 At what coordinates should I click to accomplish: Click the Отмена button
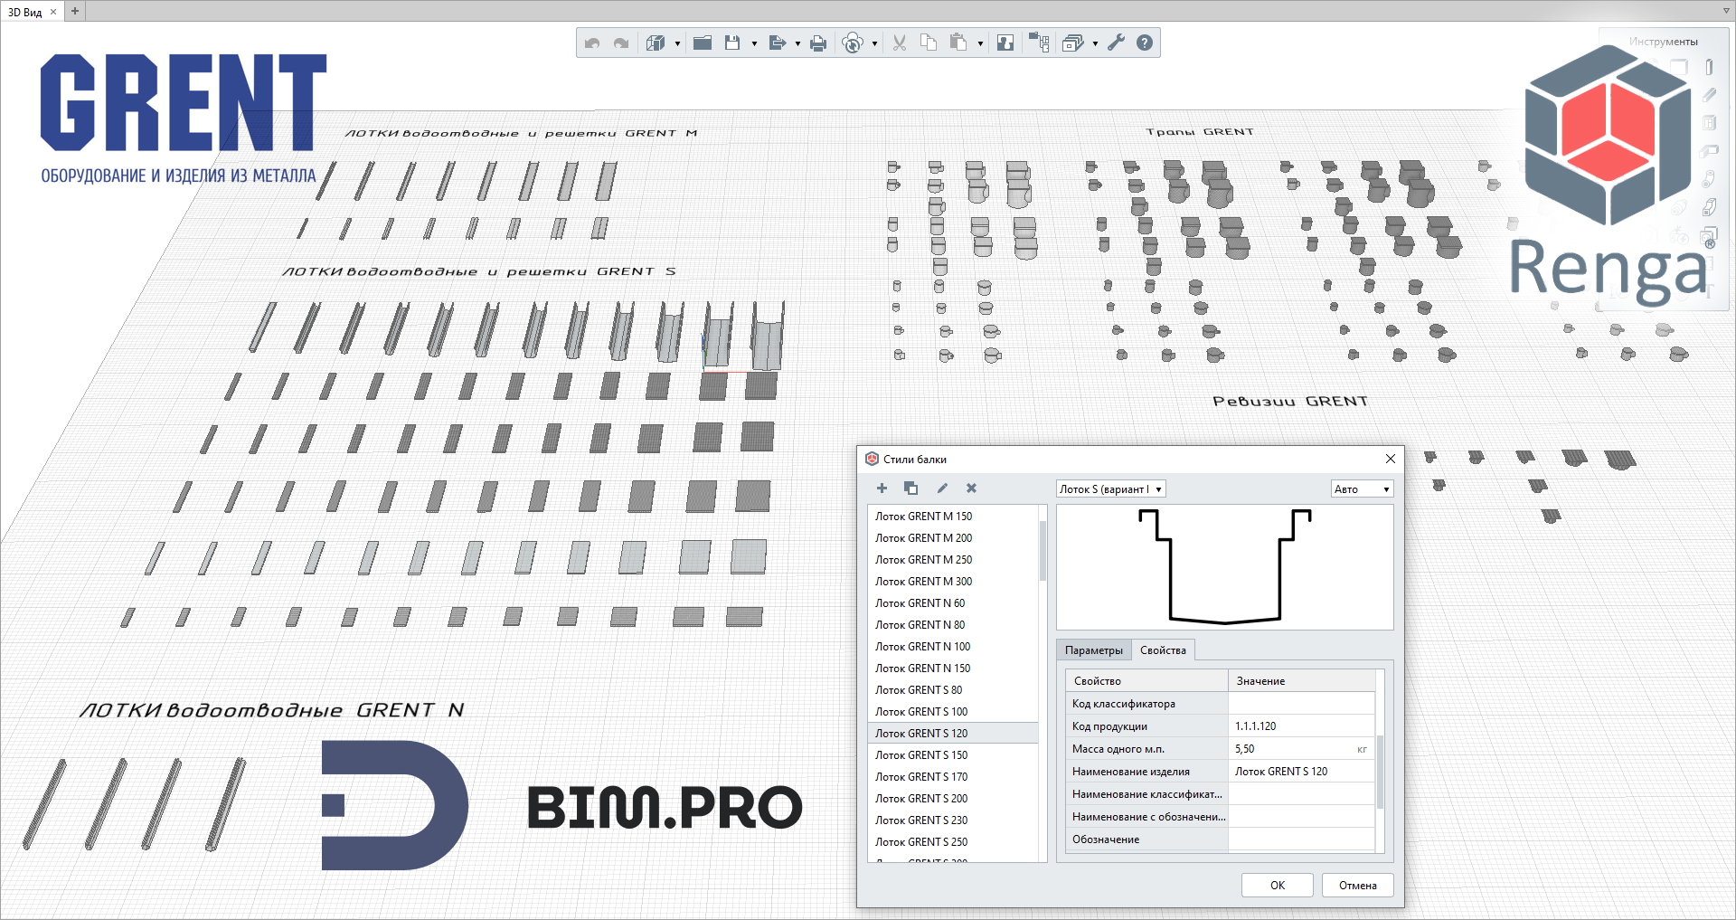1357,886
